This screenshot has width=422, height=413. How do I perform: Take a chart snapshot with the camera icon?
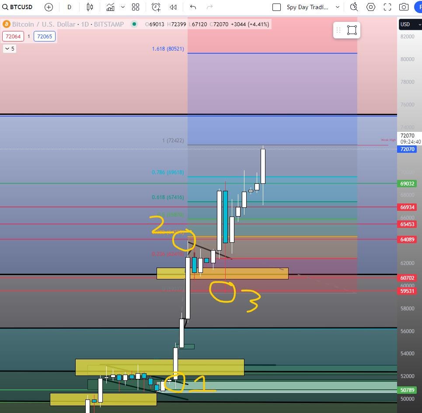(x=404, y=7)
